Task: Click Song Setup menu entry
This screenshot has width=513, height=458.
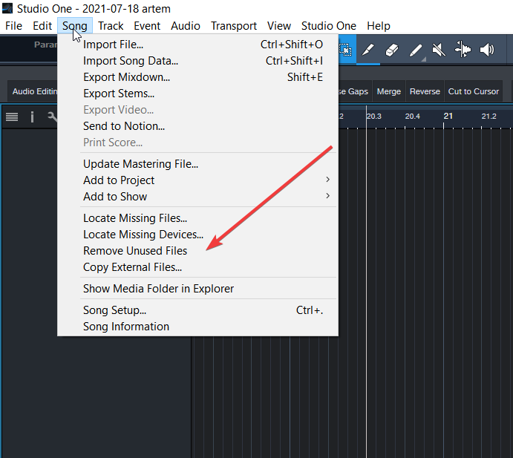Action: click(114, 310)
